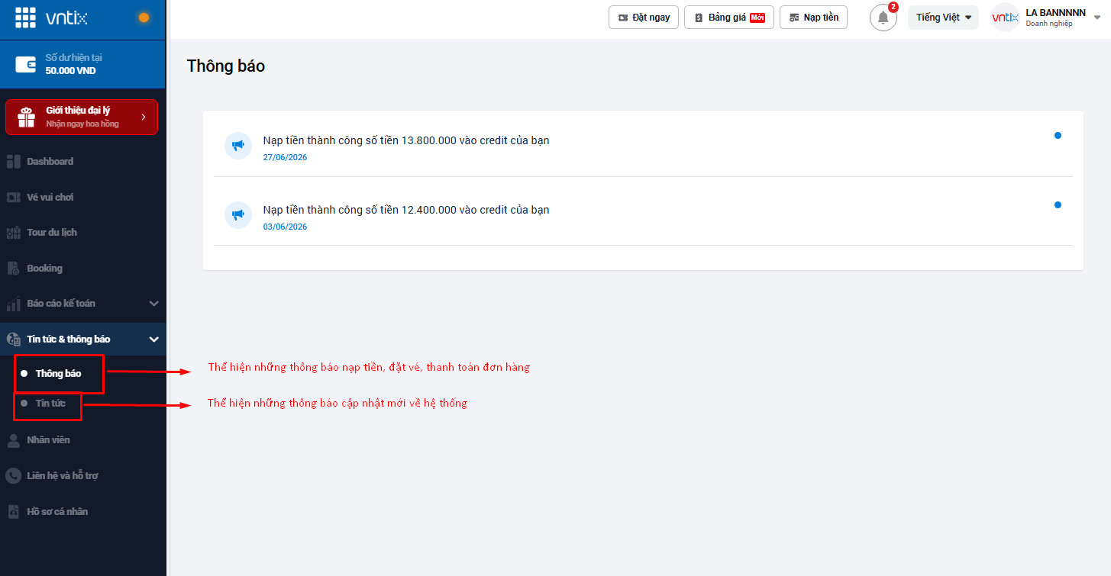Open the 12.400.000 deposit notification text
This screenshot has height=576, width=1111.
coord(406,210)
